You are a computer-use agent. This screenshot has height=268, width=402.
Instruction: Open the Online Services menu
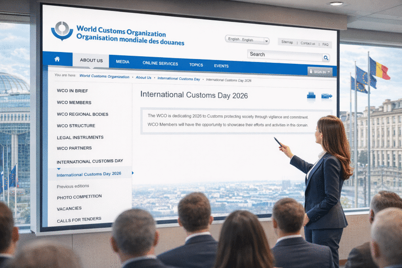coord(160,64)
